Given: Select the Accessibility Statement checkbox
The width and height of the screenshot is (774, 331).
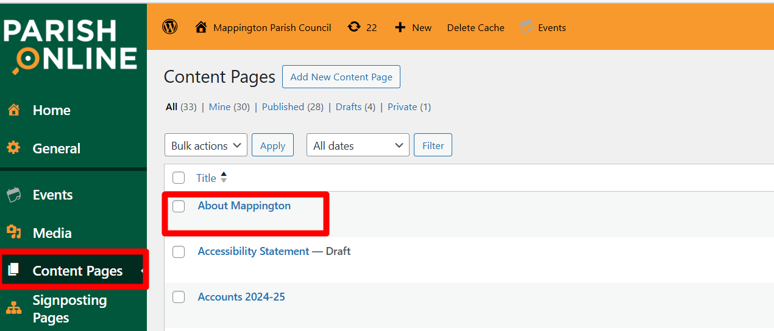Looking at the screenshot, I should (179, 252).
